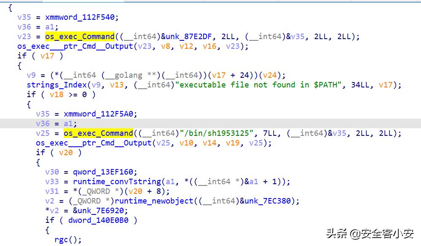Image resolution: width=421 pixels, height=246 pixels.
Task: Click the highlighted 'v36 = a1;' current line
Action: tap(211, 124)
